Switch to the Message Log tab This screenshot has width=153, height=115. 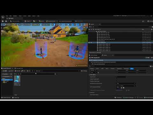coord(18,68)
